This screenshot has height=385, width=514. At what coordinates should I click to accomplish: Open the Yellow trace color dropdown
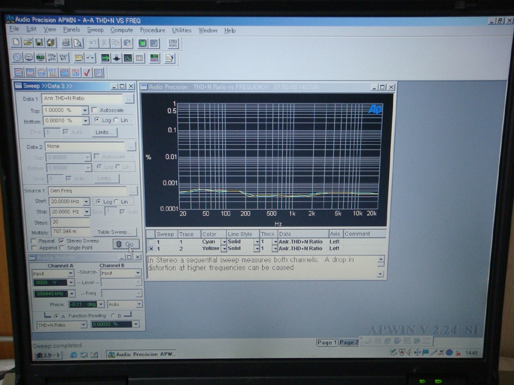(224, 249)
